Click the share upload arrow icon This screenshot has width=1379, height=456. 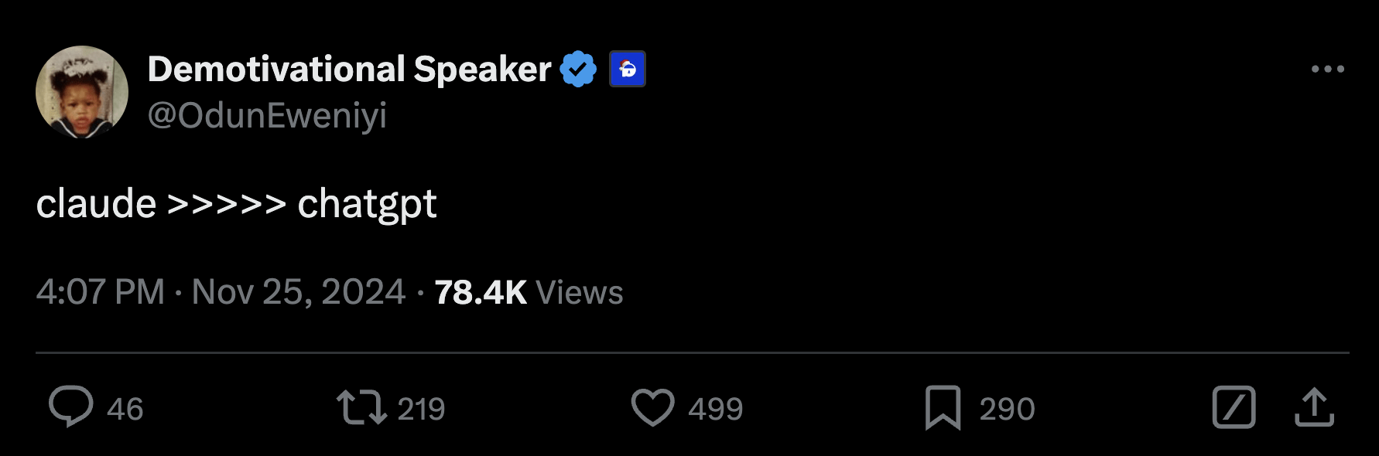point(1314,407)
